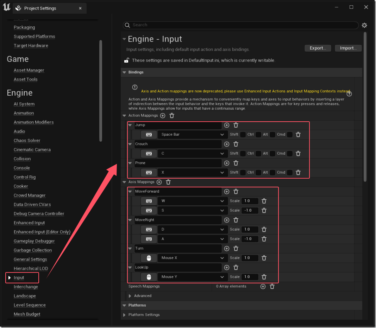Delete all Action Mappings with trash icon
Screen dimensions: 376x328
(172, 116)
